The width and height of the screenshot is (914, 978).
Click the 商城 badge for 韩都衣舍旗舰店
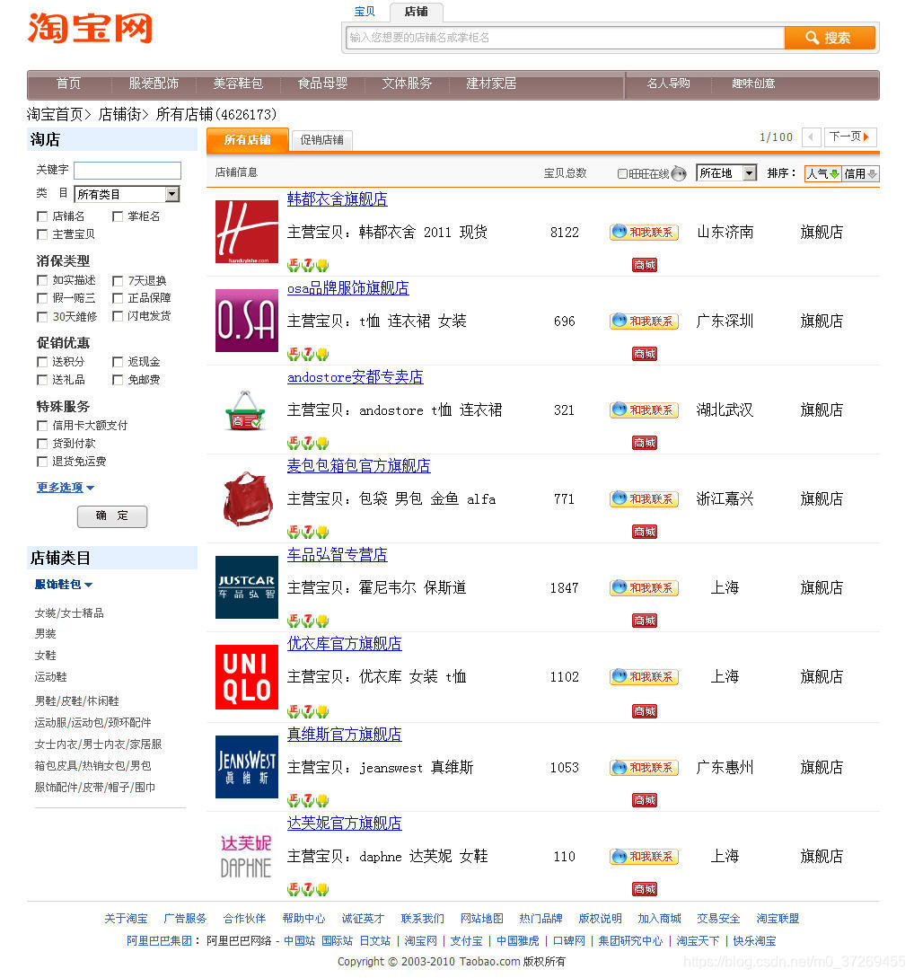[644, 265]
